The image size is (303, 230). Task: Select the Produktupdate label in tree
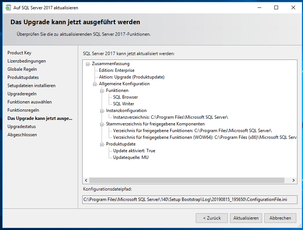(121, 144)
